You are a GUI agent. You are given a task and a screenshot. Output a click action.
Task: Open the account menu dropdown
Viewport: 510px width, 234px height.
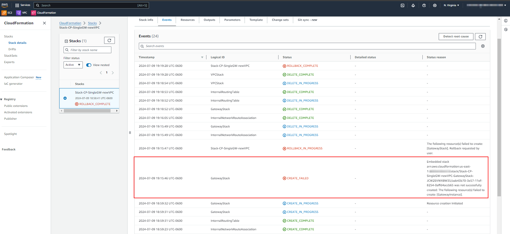pos(486,5)
